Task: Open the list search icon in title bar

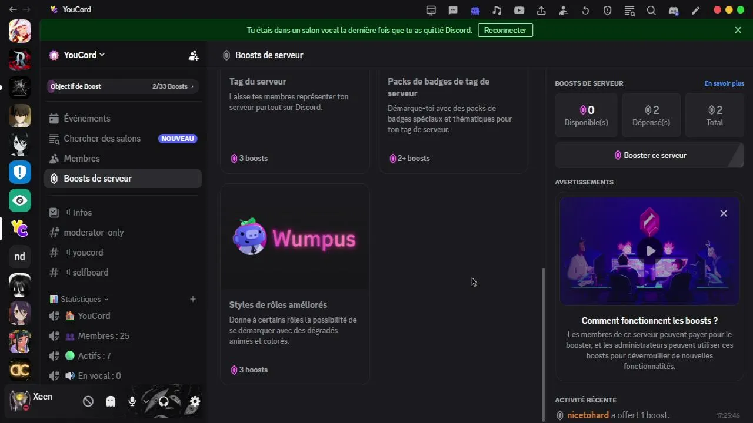Action: point(629,10)
